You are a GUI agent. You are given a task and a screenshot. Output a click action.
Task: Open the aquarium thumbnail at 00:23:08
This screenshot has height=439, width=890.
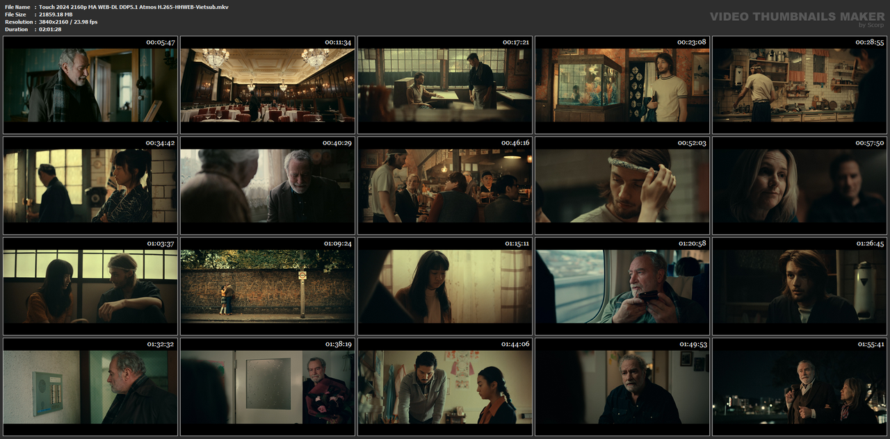pyautogui.click(x=622, y=85)
